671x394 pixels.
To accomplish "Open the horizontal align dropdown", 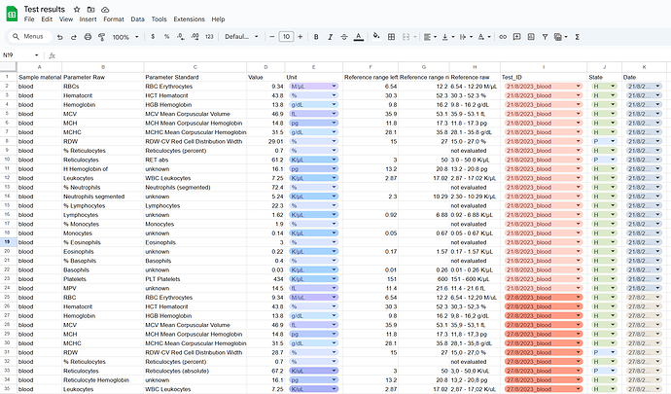I will click(x=430, y=37).
